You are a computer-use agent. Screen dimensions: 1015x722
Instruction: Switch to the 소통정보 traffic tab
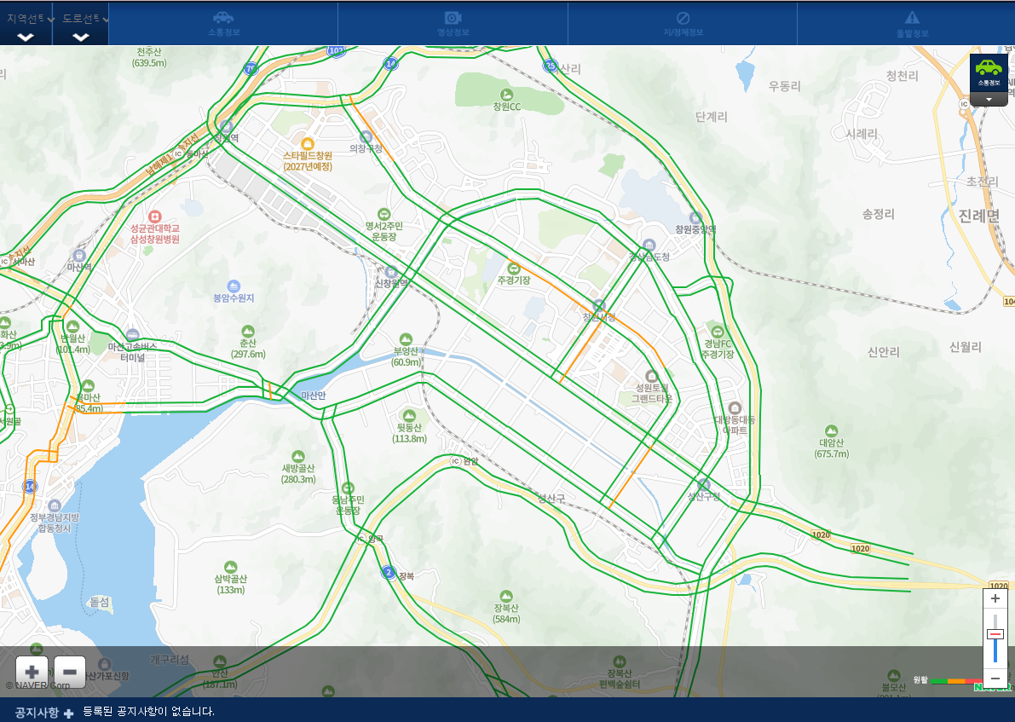[x=223, y=24]
